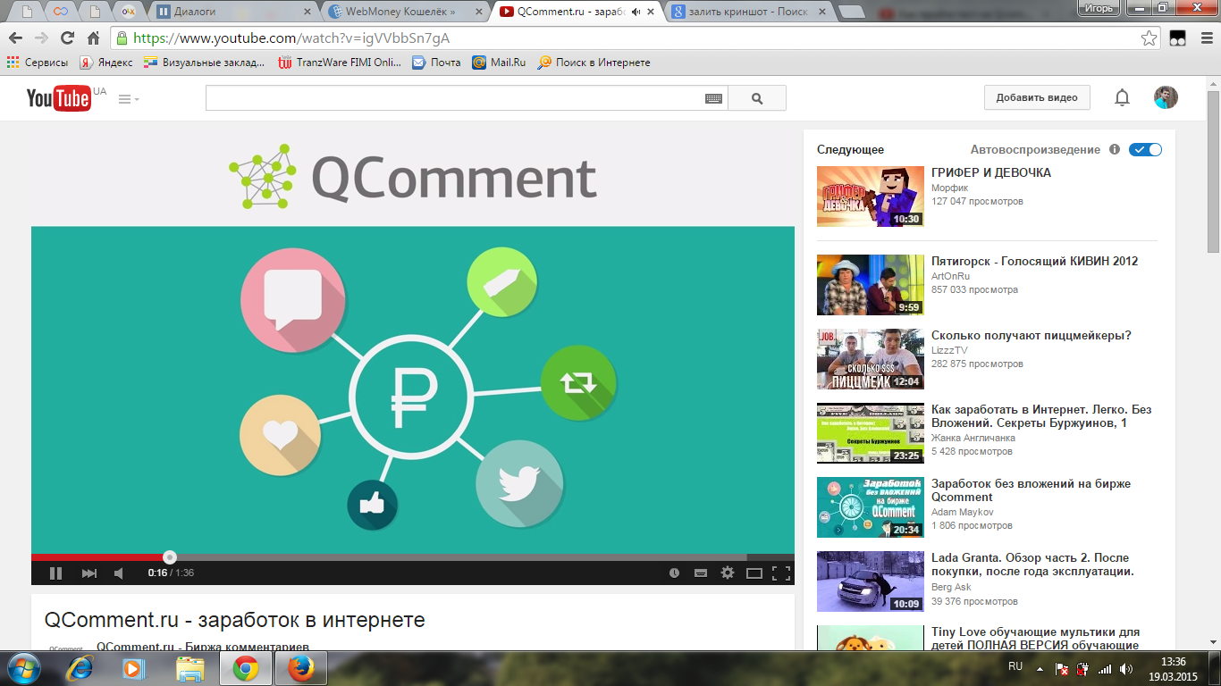Open the Tiny Love обучающие мультики video
Image resolution: width=1221 pixels, height=686 pixels.
1035,639
